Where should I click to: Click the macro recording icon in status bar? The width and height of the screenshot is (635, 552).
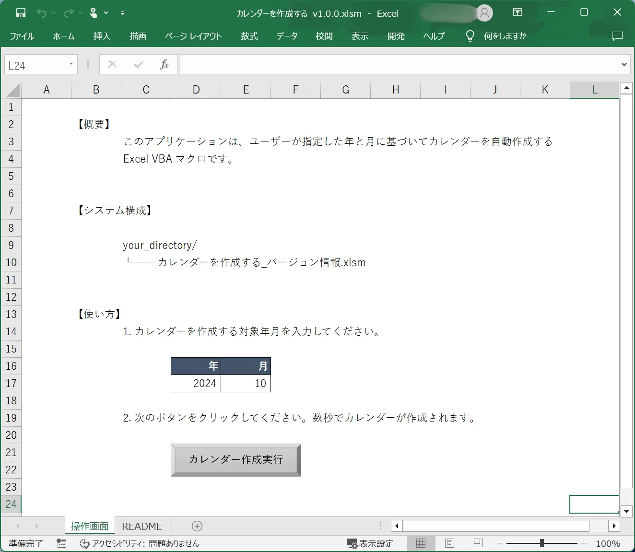[x=61, y=543]
